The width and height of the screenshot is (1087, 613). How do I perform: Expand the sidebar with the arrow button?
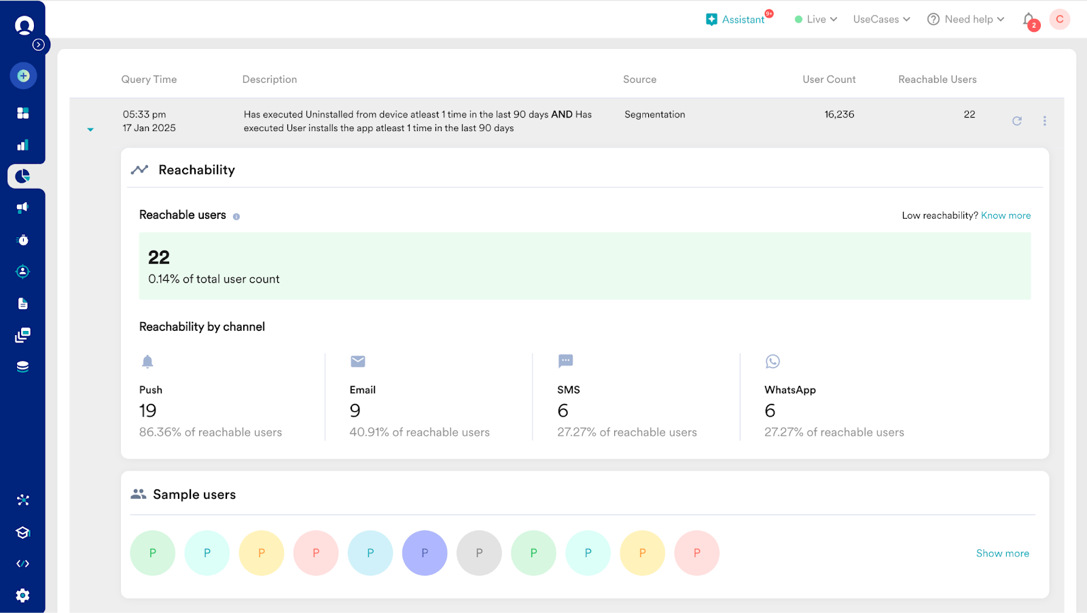click(39, 45)
